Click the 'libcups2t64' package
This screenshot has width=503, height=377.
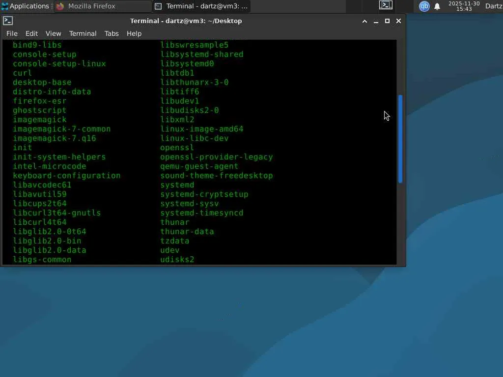point(39,204)
